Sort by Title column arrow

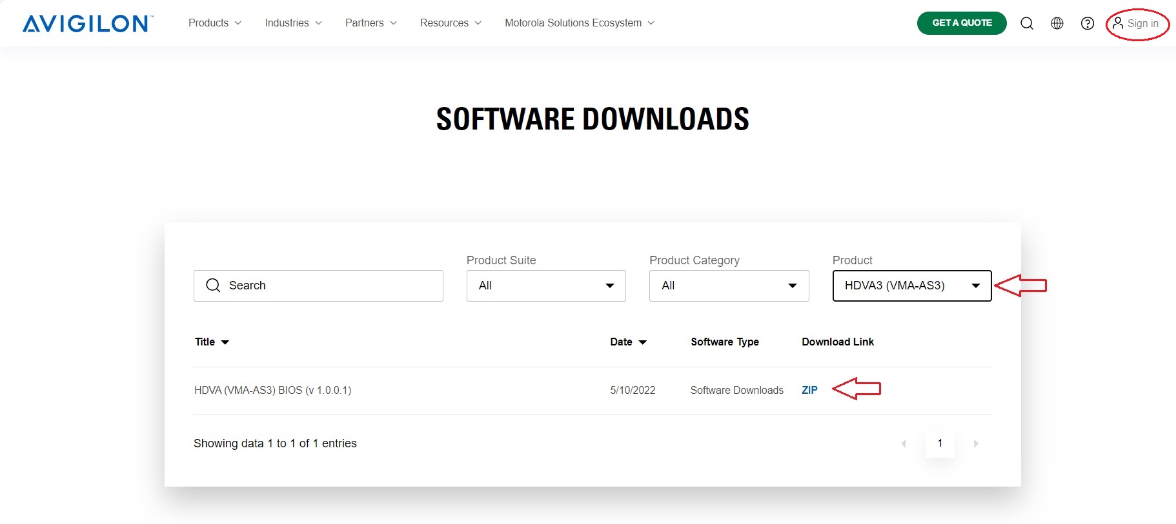pyautogui.click(x=225, y=342)
